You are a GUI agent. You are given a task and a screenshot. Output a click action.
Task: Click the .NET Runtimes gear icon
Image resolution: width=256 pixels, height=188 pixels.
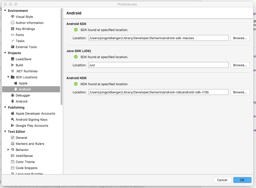tap(13, 71)
